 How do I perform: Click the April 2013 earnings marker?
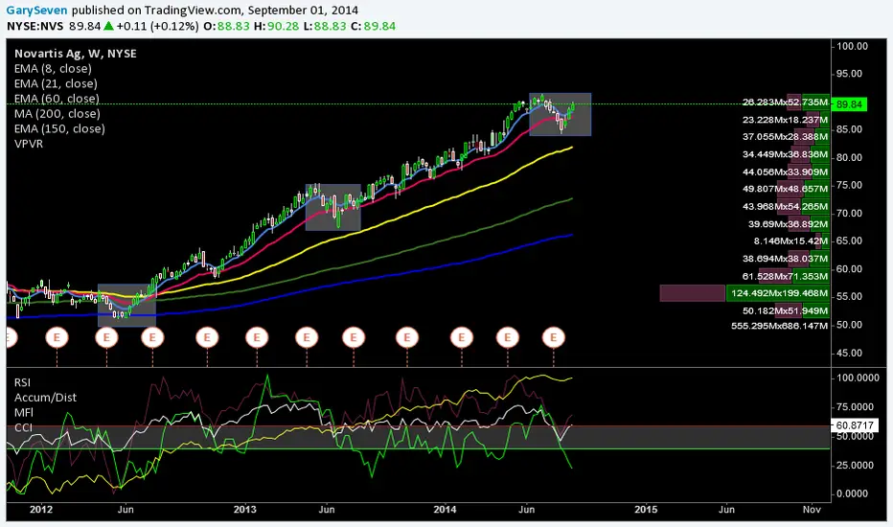(307, 337)
